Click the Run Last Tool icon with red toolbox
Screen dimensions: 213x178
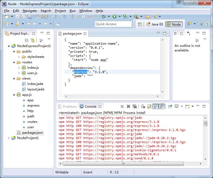(x=136, y=17)
